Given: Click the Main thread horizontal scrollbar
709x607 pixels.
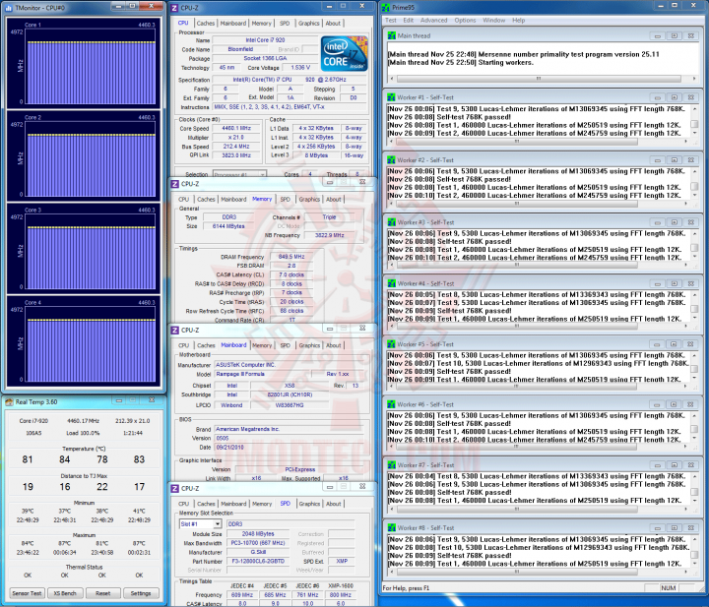Looking at the screenshot, I should (x=541, y=79).
